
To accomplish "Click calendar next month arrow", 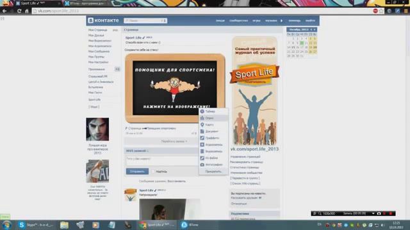I will (x=315, y=30).
